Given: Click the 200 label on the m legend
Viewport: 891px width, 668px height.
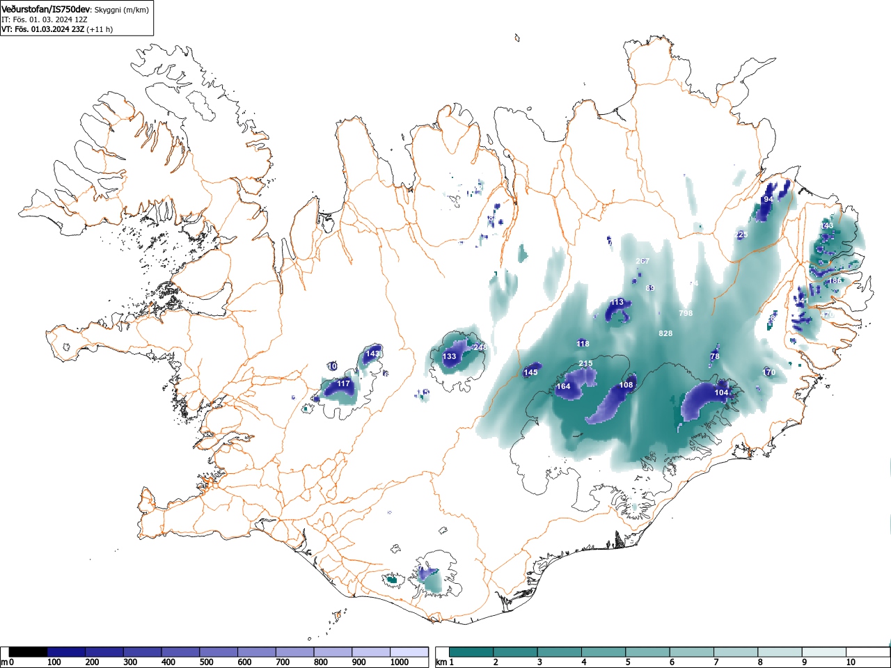Looking at the screenshot, I should (92, 662).
